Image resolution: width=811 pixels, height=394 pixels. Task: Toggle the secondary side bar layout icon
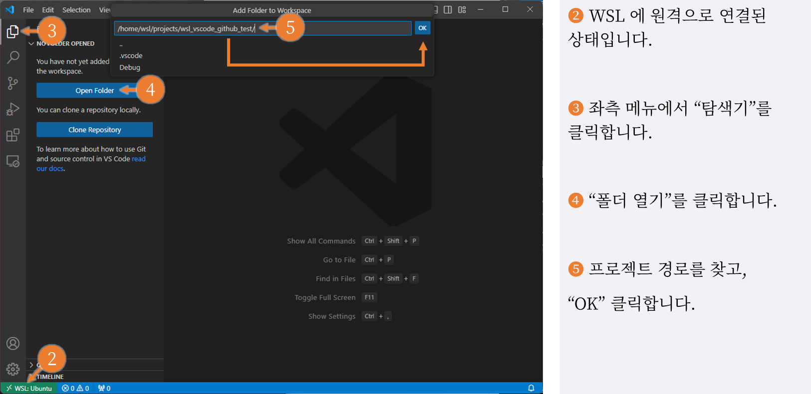(448, 9)
